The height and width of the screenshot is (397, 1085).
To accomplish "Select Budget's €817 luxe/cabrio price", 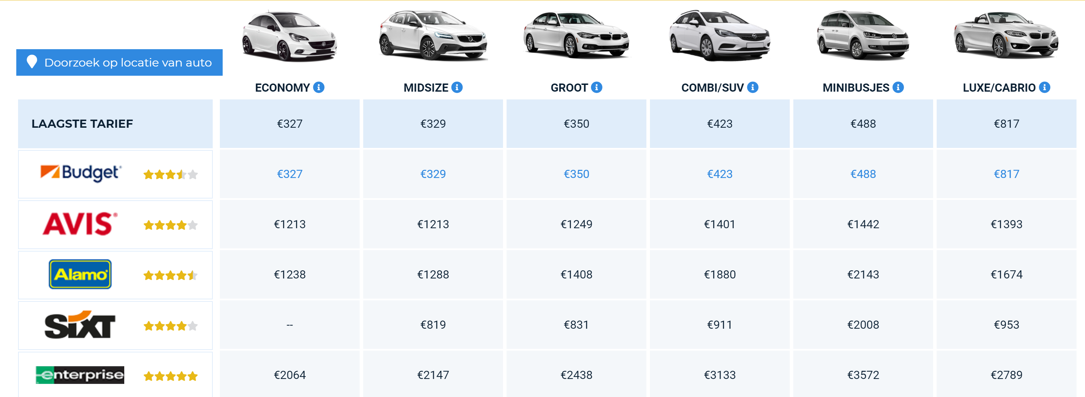I will (x=1006, y=174).
